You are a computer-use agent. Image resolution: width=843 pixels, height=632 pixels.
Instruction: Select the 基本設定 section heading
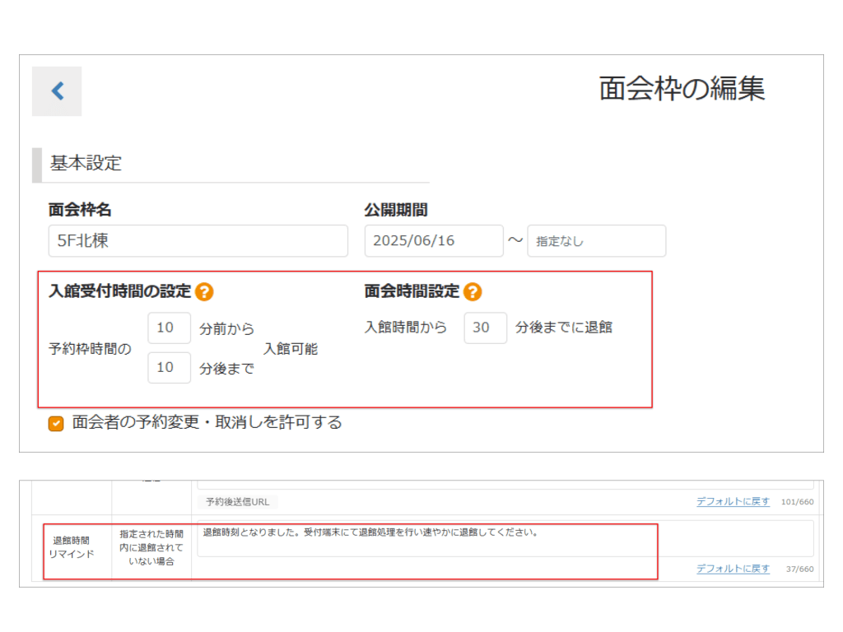click(86, 164)
